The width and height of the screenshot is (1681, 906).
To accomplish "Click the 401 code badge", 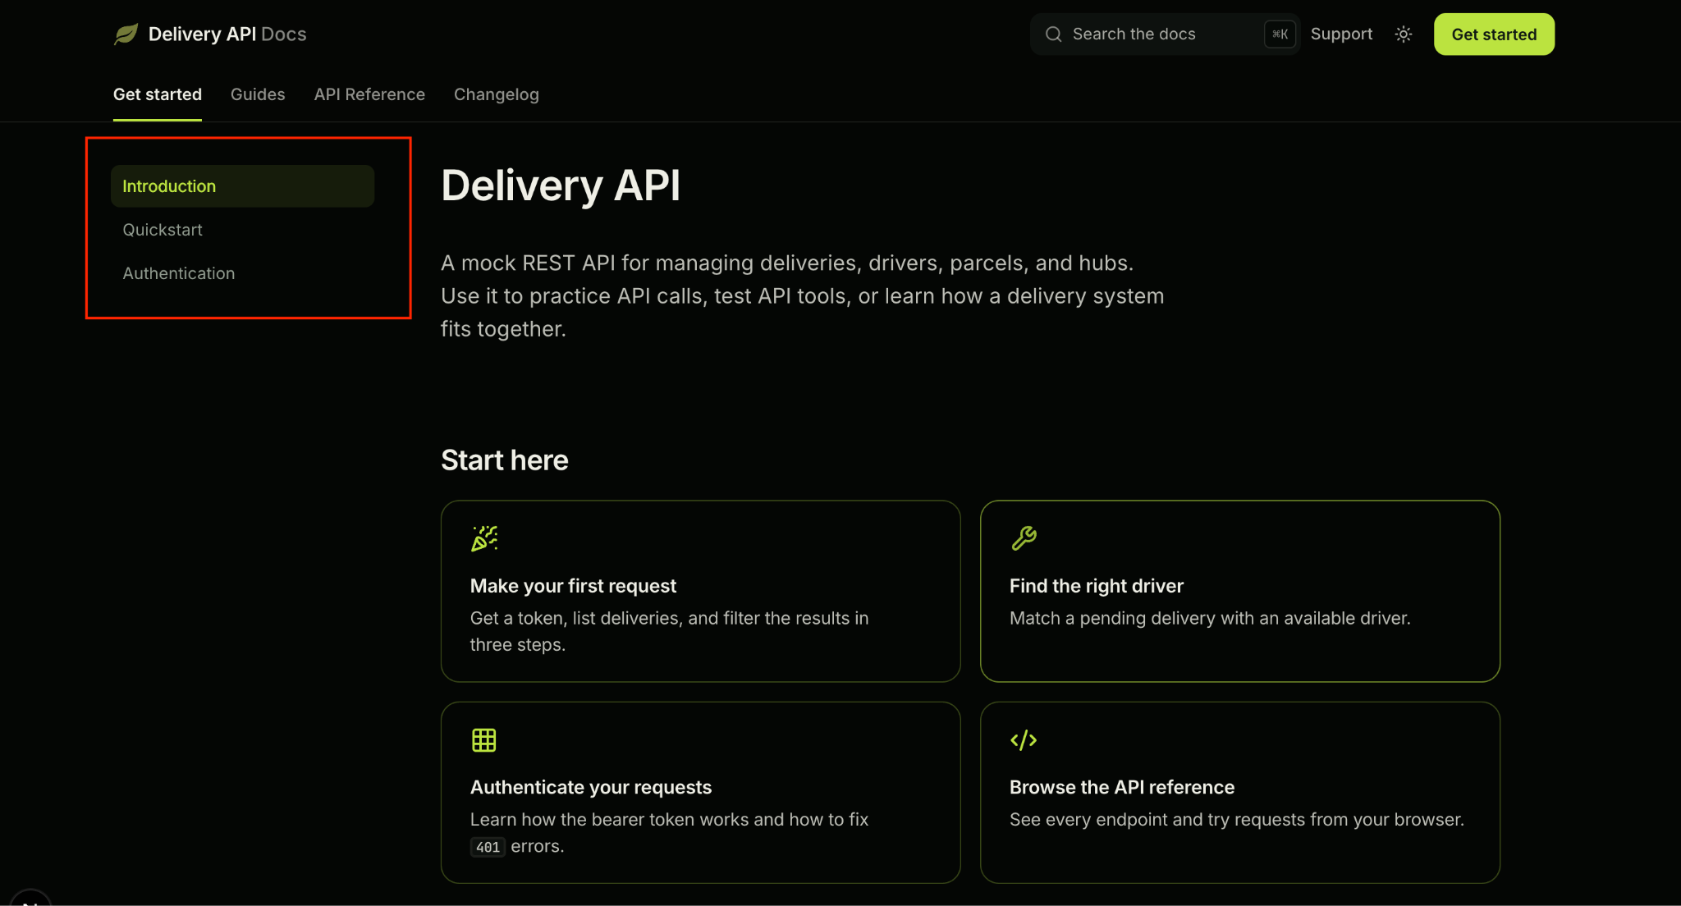I will pos(488,847).
